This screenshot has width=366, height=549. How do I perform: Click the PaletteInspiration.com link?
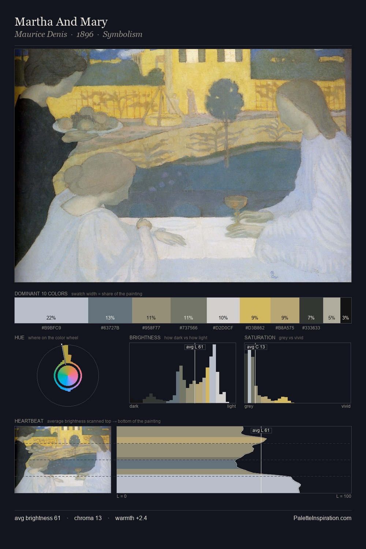(322, 518)
